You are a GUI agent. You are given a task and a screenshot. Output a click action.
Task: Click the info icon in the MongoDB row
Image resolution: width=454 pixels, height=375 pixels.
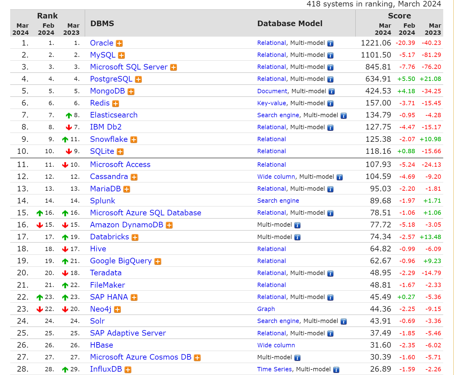[x=332, y=91]
